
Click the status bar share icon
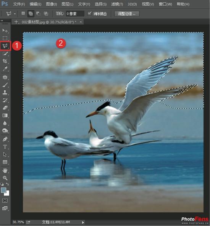tap(28, 222)
